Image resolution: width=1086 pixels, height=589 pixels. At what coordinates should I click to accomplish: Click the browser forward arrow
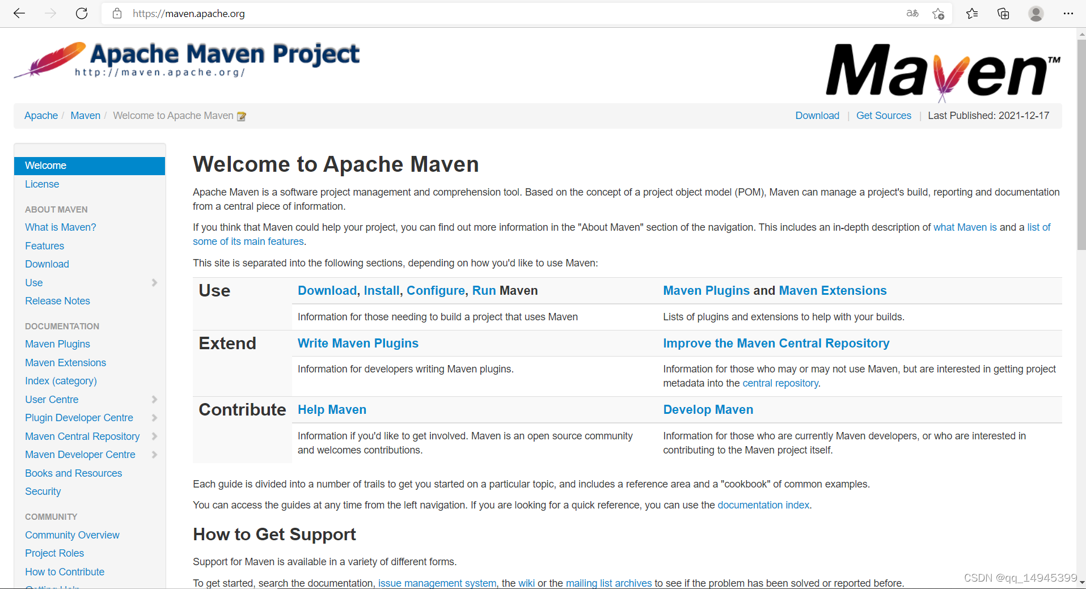[50, 14]
